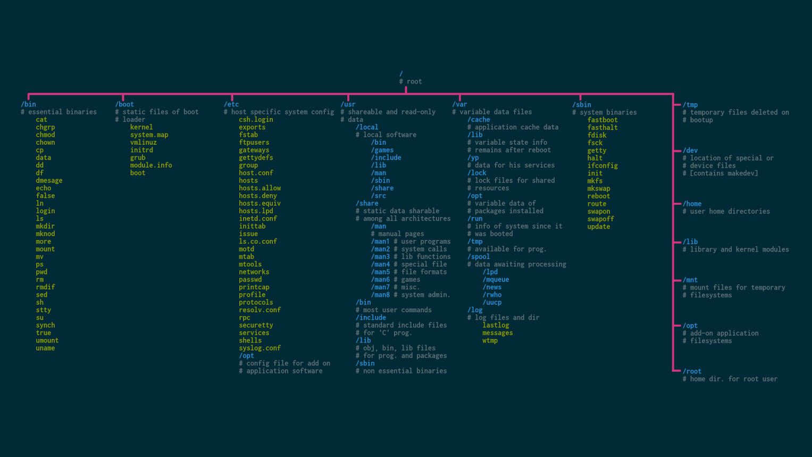Click 'fastboot' in system binaries
The width and height of the screenshot is (812, 457).
coord(602,120)
